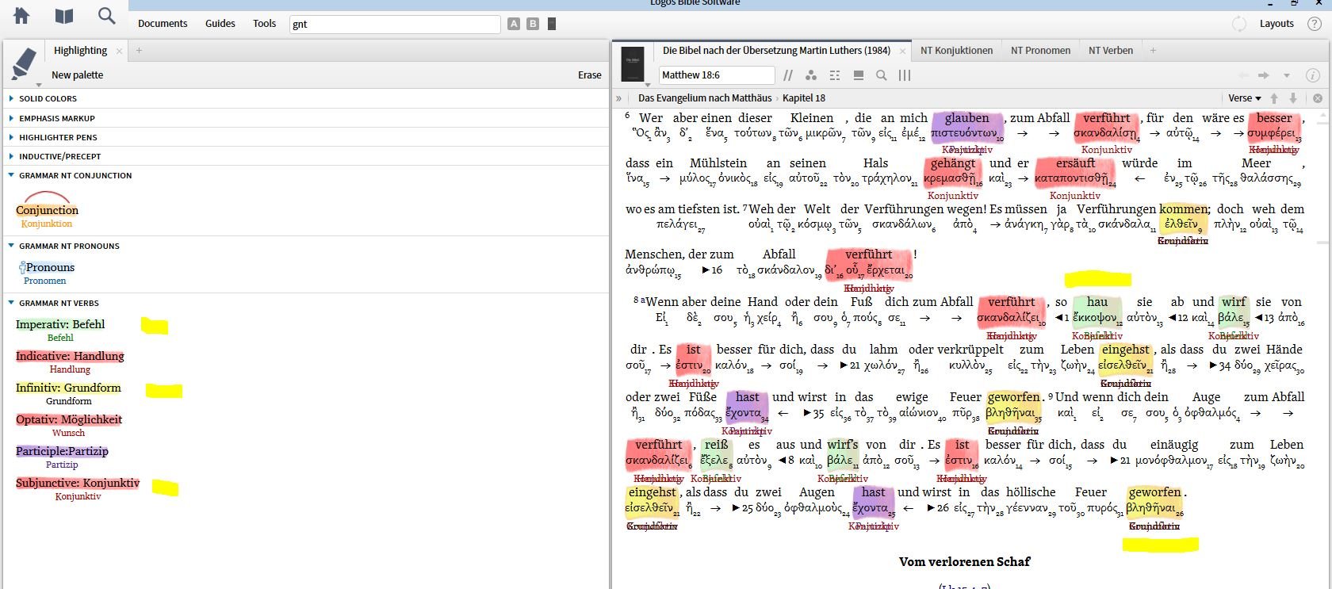Click the inline display icon beside interlinear
The width and height of the screenshot is (1332, 589).
[858, 75]
